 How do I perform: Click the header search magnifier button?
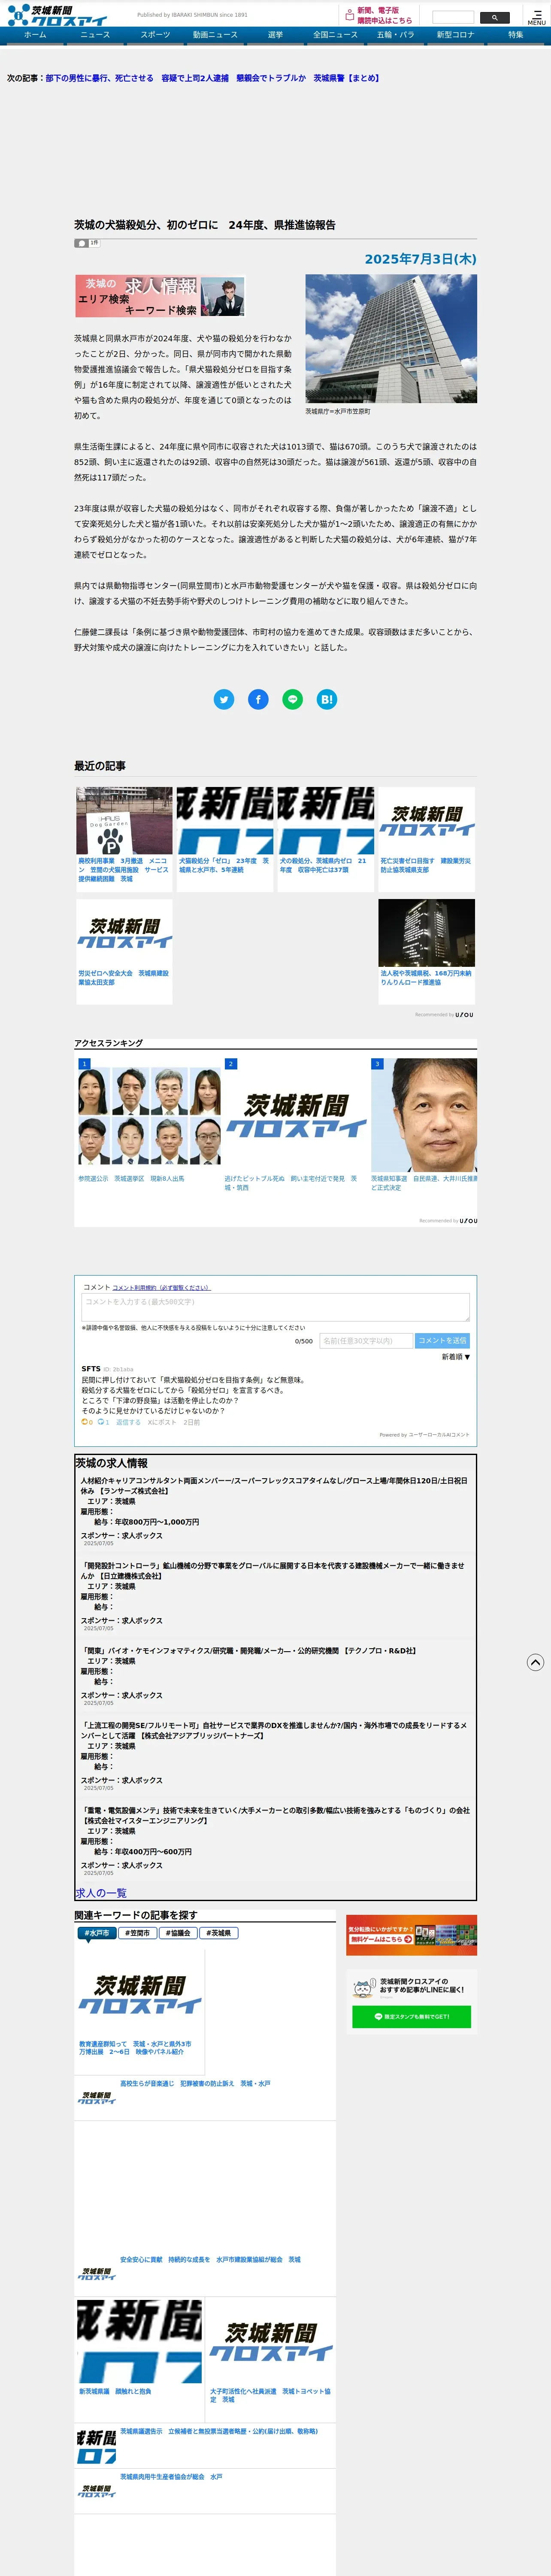point(495,17)
